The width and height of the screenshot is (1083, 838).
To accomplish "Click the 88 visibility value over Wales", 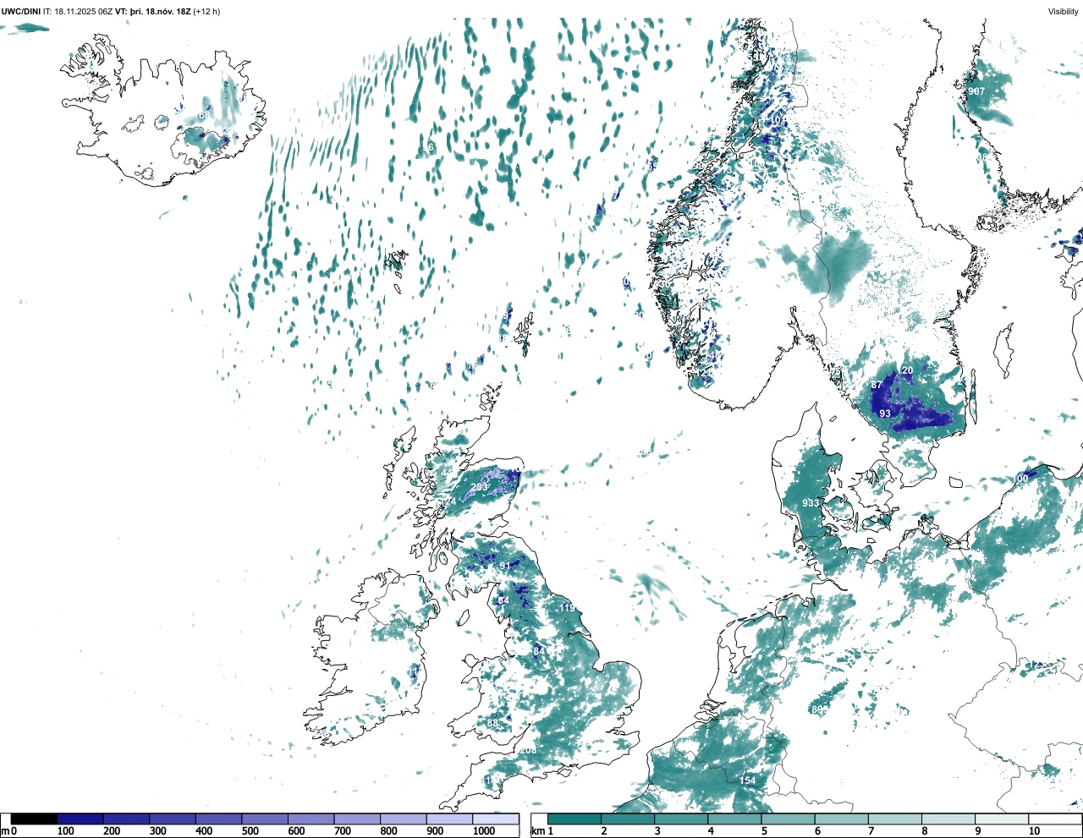I will [492, 723].
